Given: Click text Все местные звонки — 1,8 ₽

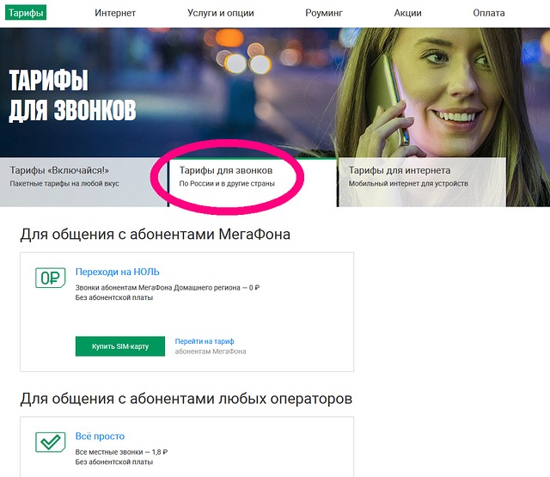Looking at the screenshot, I should tap(121, 452).
